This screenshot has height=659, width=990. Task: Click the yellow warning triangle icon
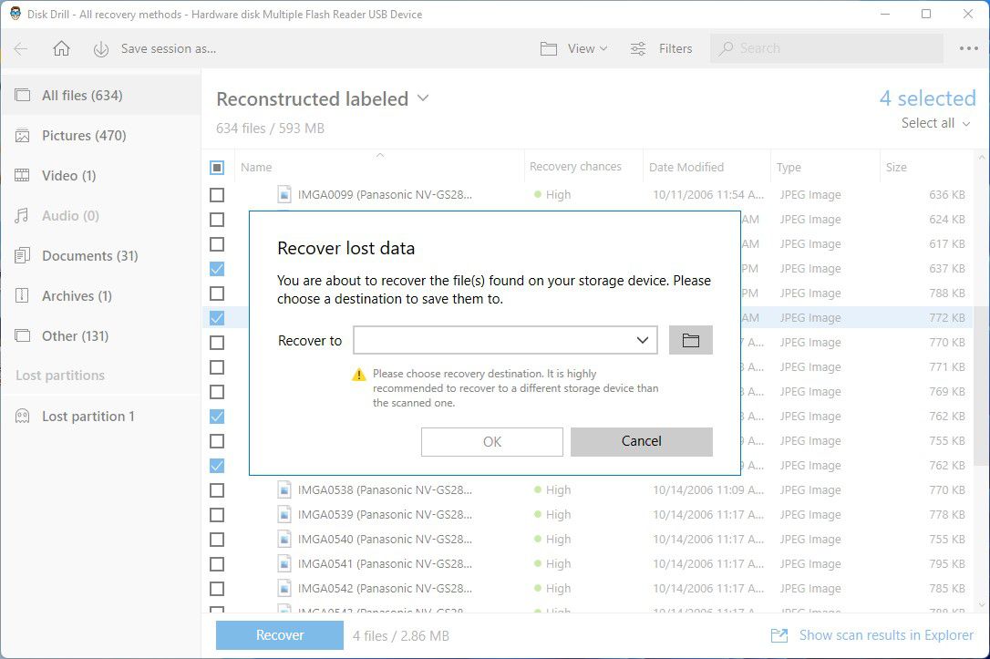358,375
